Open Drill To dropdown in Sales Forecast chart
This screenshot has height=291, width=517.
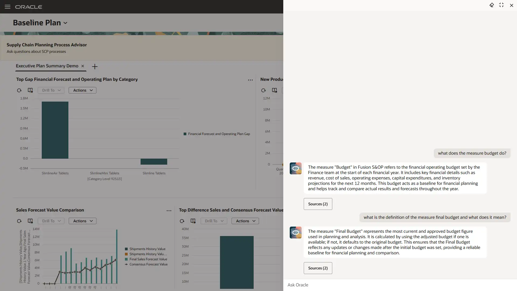tap(51, 221)
